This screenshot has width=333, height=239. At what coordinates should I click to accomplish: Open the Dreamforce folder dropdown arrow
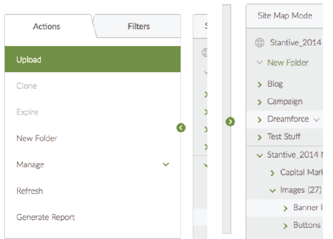(317, 119)
